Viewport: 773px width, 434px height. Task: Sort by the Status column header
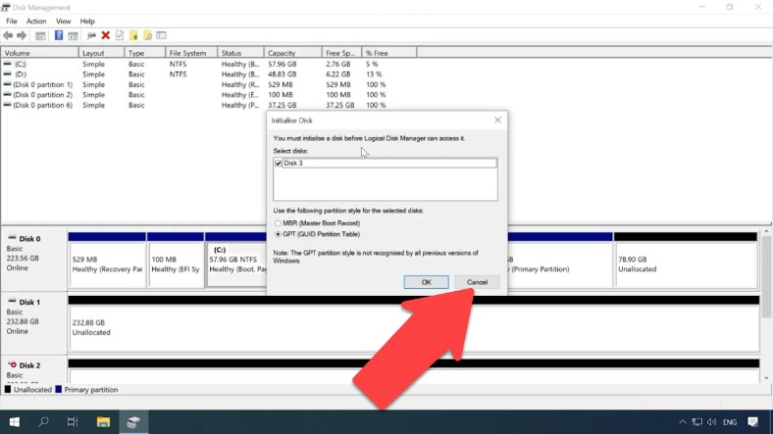click(x=240, y=53)
